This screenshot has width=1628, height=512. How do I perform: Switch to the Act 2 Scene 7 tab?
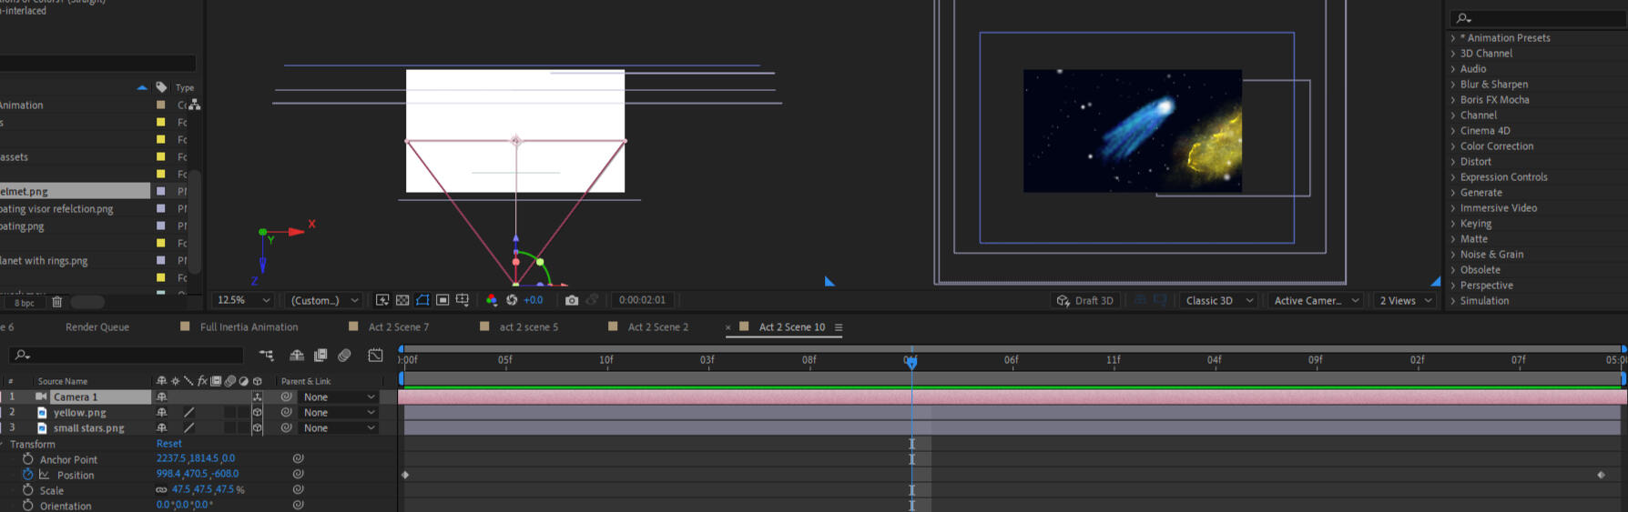[398, 327]
